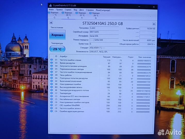185x139 pixels.
Task: Click status icon for Время раскрутки
Action: [52, 63]
